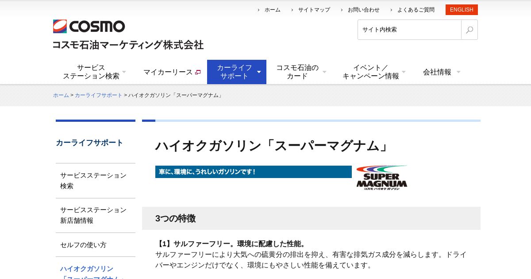Expand the arrow next to サービスステーション検索 nav
Viewport: 531px width, 279px height.
tap(124, 72)
